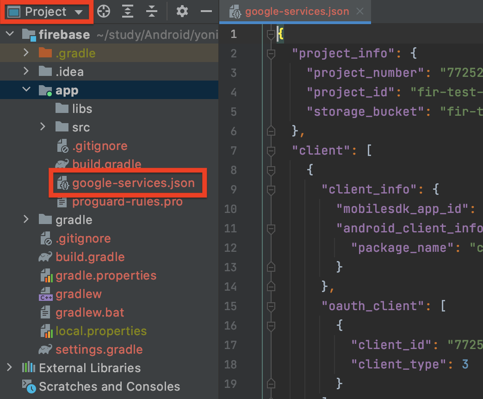This screenshot has height=399, width=483.
Task: Close the google-services.json tab
Action: tap(360, 12)
